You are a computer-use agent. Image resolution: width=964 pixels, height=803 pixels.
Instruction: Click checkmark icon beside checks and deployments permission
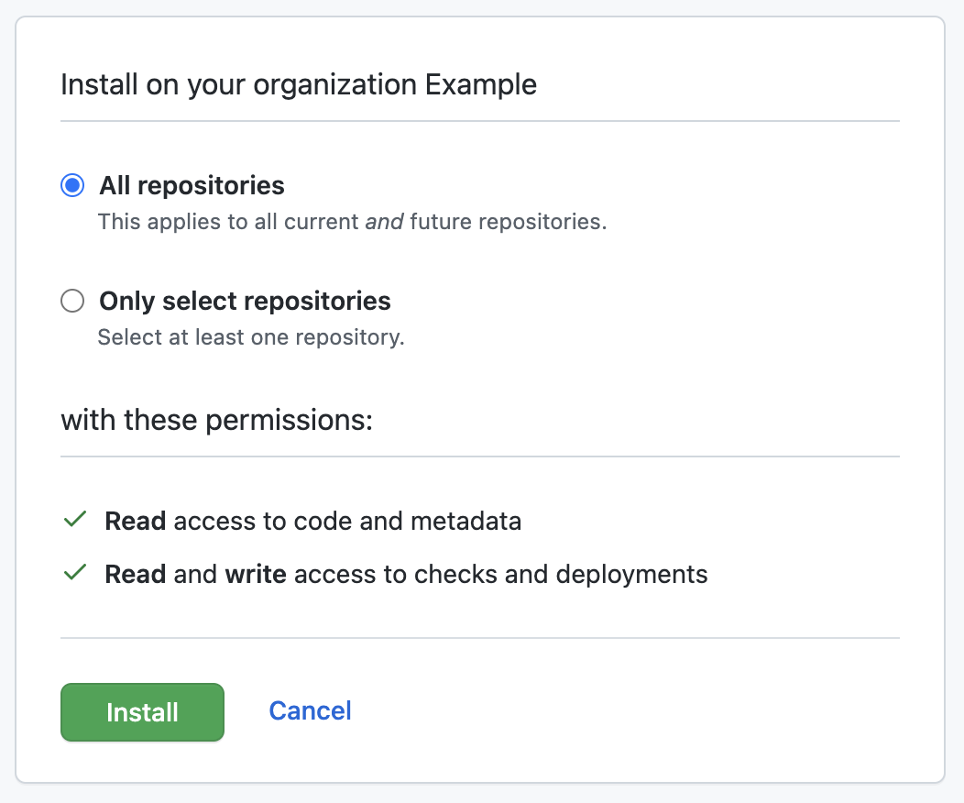pyautogui.click(x=74, y=574)
